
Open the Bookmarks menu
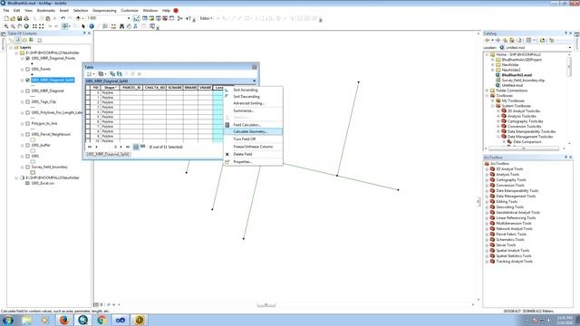click(46, 10)
